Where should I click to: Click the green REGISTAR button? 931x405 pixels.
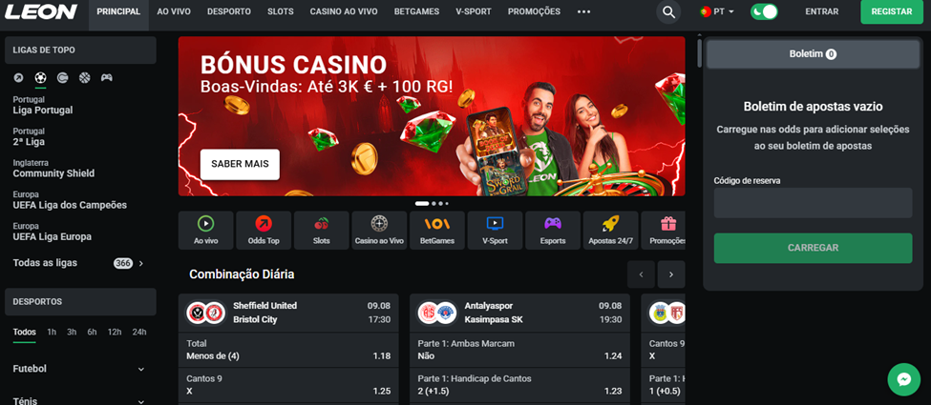892,11
